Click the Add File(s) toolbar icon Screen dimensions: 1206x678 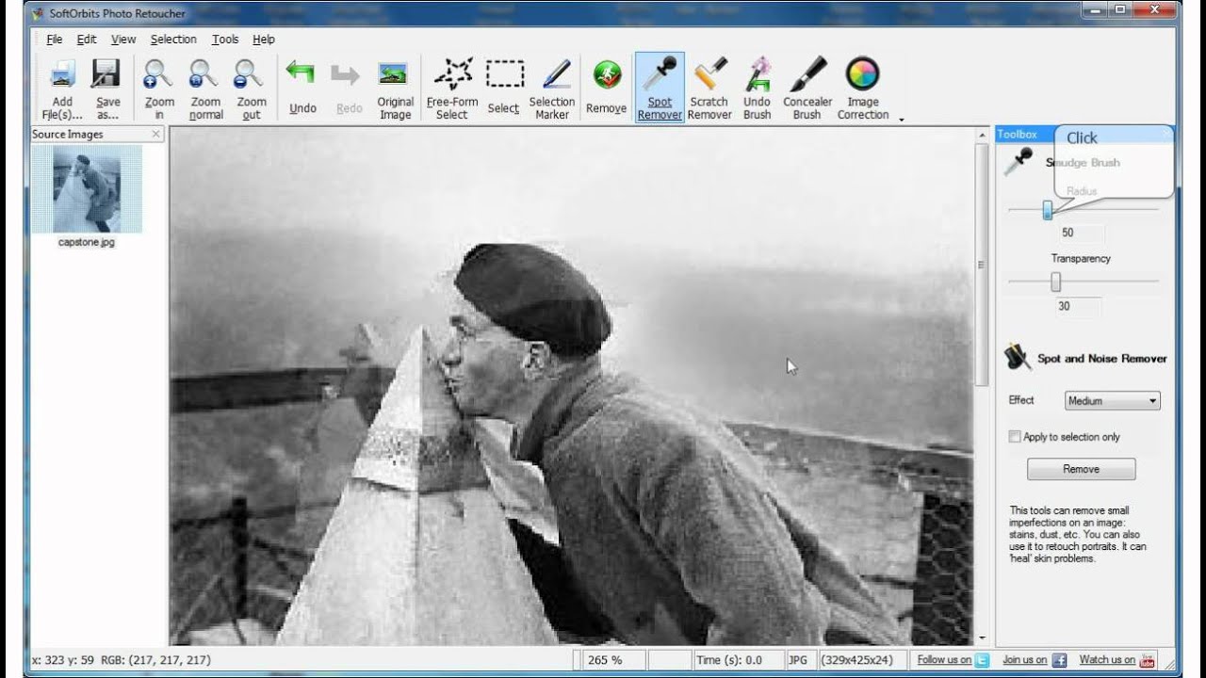coord(62,89)
